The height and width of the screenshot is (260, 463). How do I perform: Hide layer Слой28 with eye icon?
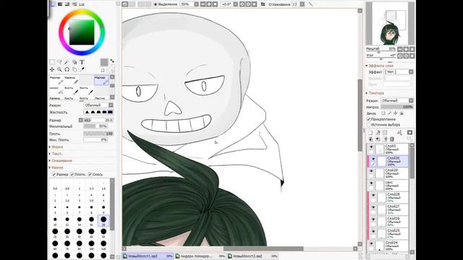click(373, 195)
